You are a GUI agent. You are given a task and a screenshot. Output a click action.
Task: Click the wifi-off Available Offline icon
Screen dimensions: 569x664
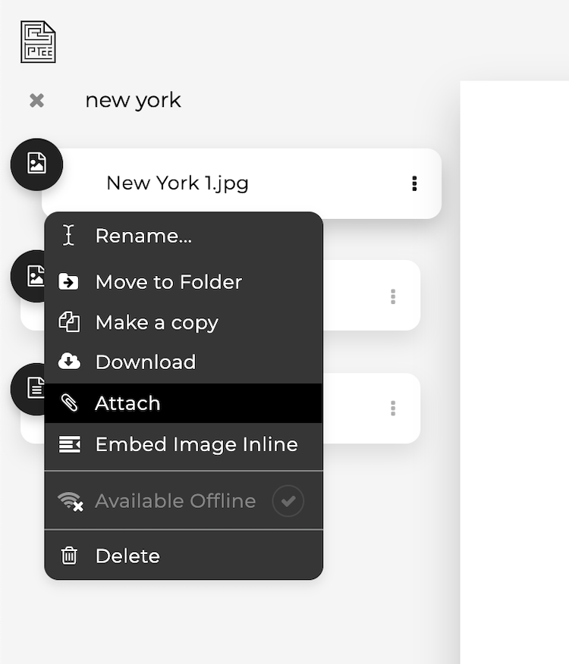point(71,501)
